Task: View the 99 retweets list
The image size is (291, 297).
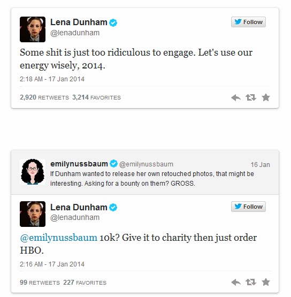Action: click(40, 283)
